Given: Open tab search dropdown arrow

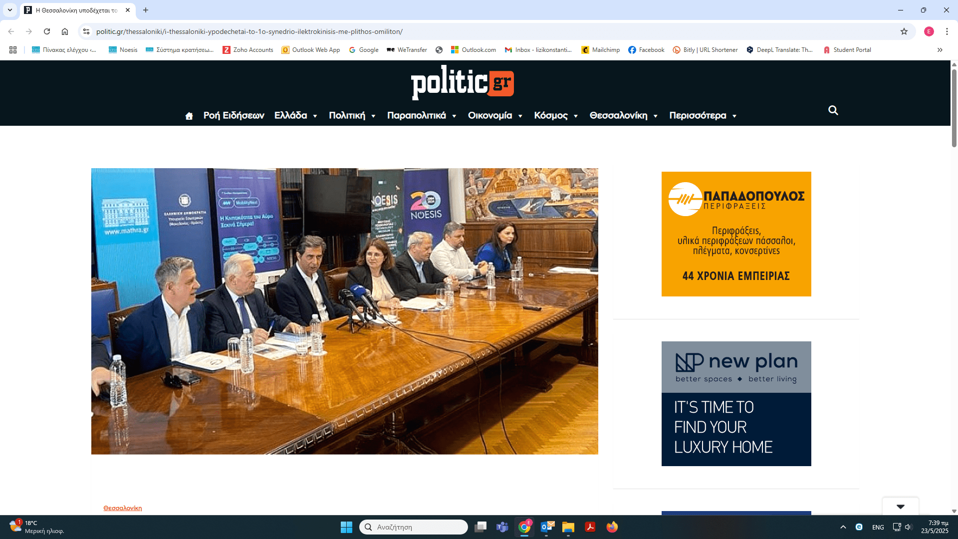Looking at the screenshot, I should [10, 10].
